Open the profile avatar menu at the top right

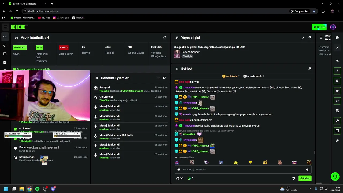333,27
